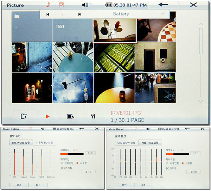Adjust the 600 Hz EQ band slider
The width and height of the screenshot is (211, 191).
[130, 162]
